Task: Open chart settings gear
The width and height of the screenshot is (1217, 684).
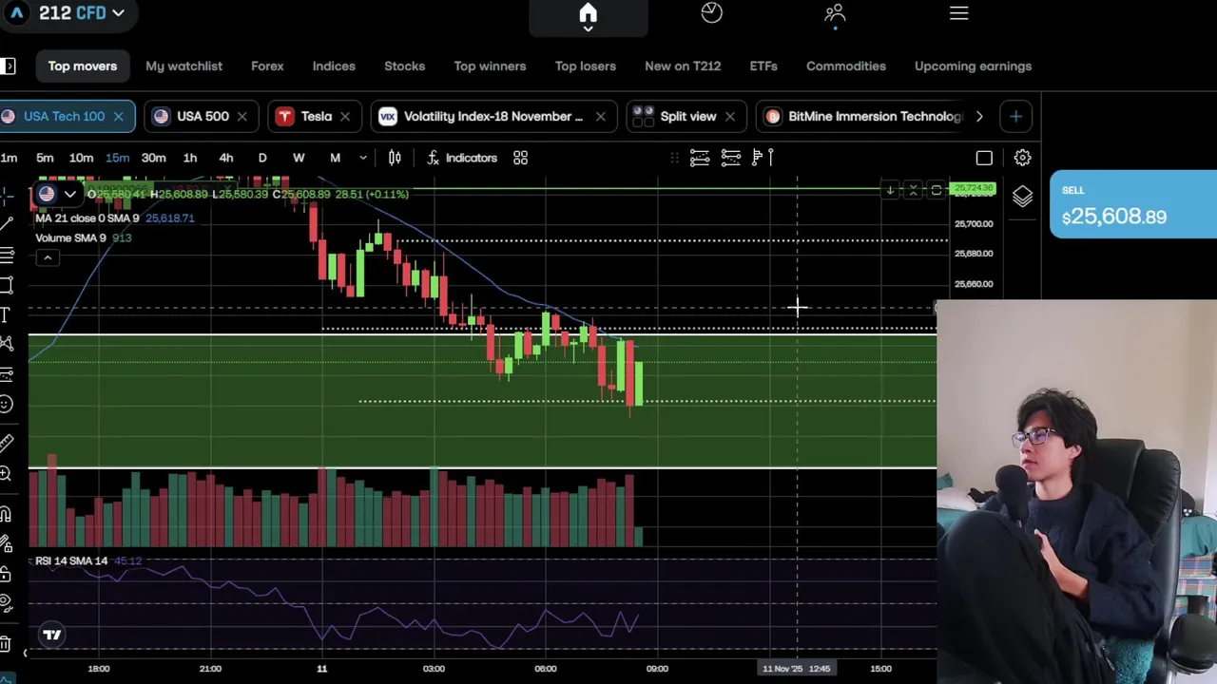Action: tap(1022, 158)
